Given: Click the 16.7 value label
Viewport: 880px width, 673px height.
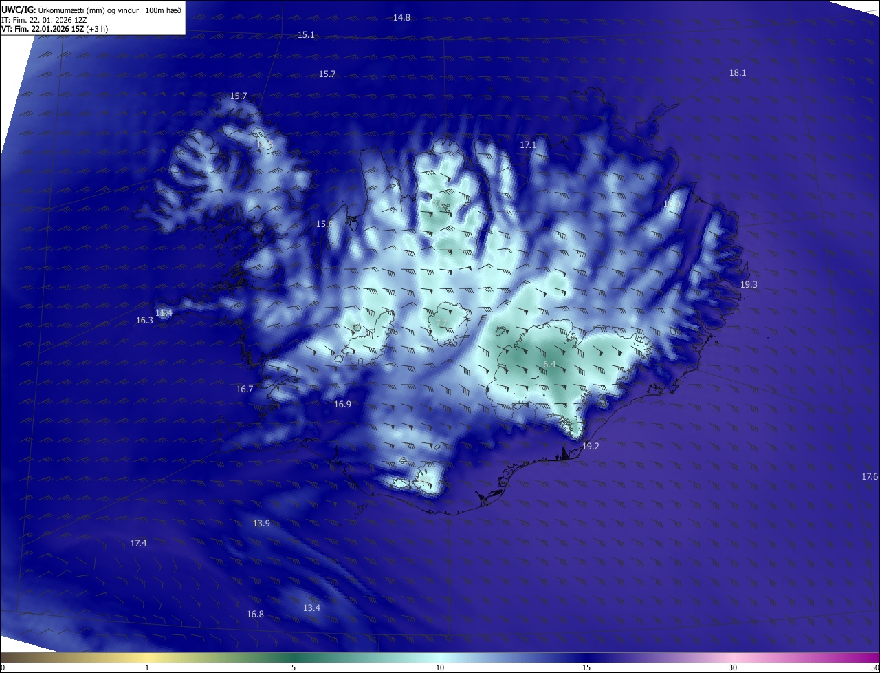Looking at the screenshot, I should point(245,389).
